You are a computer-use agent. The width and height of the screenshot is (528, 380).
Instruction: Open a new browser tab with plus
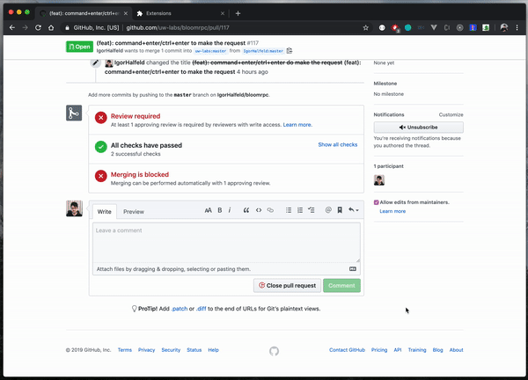(238, 13)
